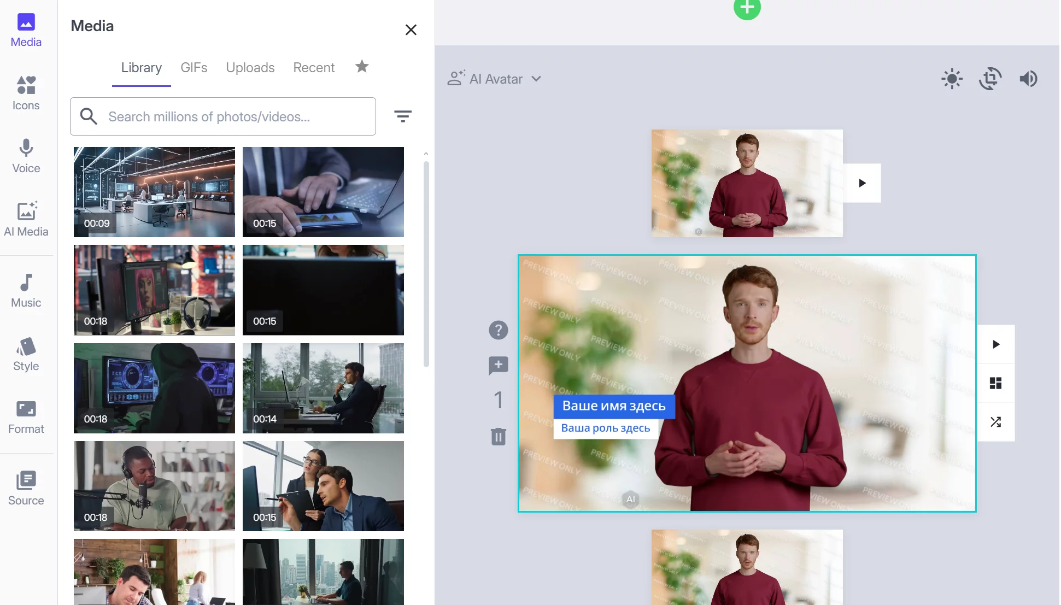Open the Voice sidebar section
This screenshot has height=605, width=1061.
pyautogui.click(x=26, y=156)
